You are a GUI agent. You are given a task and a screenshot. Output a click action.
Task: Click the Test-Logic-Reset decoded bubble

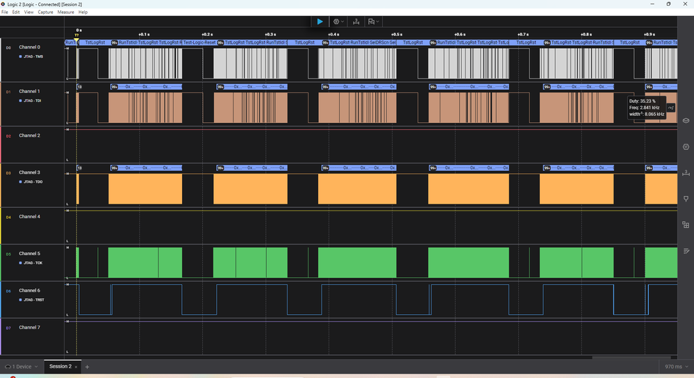199,42
